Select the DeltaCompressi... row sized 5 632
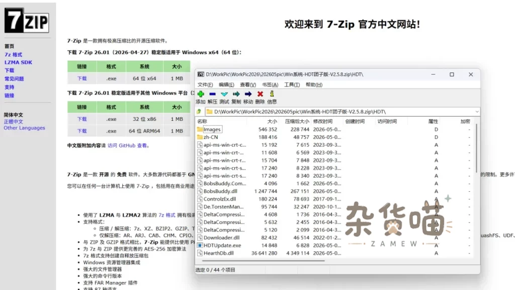 (334, 222)
